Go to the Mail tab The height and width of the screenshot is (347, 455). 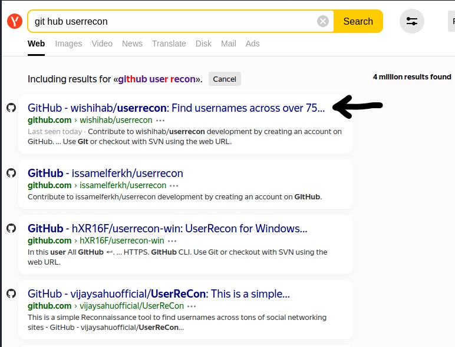[228, 44]
